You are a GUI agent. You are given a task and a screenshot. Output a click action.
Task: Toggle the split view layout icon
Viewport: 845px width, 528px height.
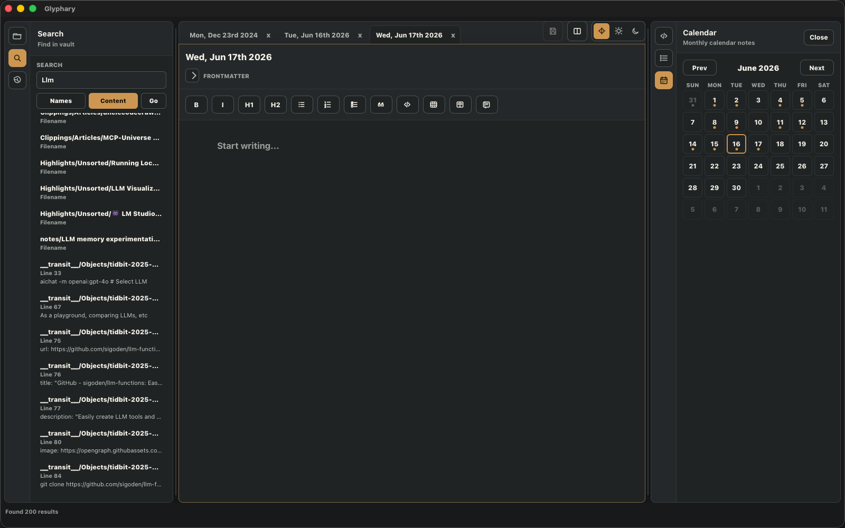(577, 31)
